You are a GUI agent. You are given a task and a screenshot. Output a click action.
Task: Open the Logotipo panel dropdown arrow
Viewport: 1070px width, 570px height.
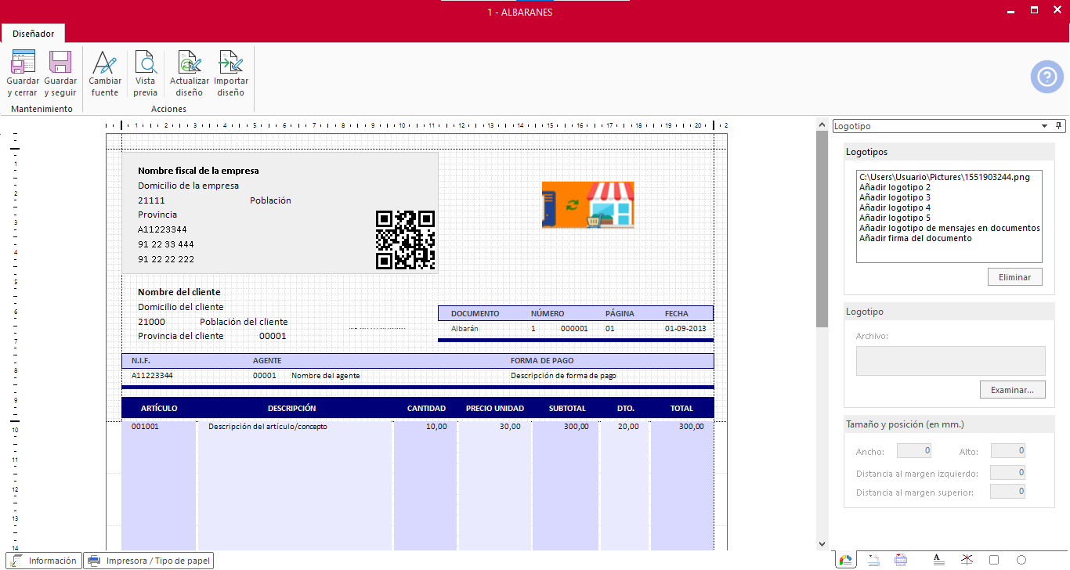[x=1044, y=126]
